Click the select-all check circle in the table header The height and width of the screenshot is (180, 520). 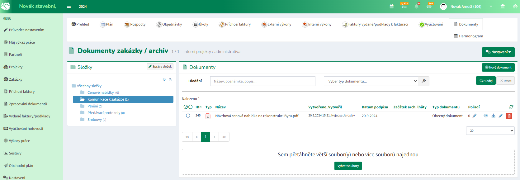pyautogui.click(x=186, y=107)
